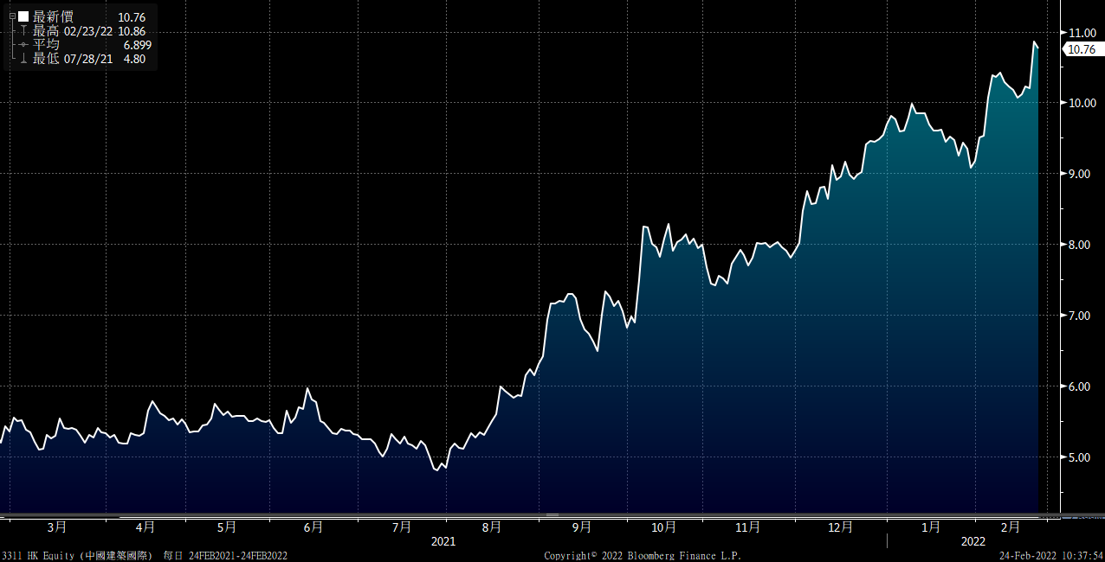Screen dimensions: 1105x562
Task: Click the 11.00 price axis label
Action: pos(1082,33)
